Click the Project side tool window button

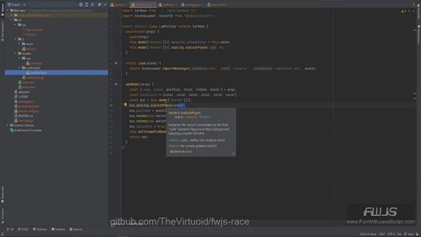(3, 10)
